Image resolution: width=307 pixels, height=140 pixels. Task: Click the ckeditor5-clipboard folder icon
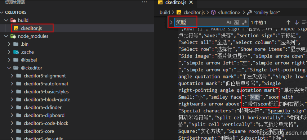[19, 116]
